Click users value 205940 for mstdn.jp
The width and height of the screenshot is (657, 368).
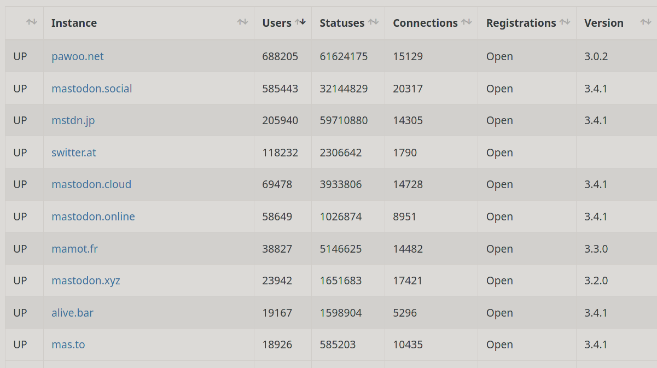click(280, 120)
